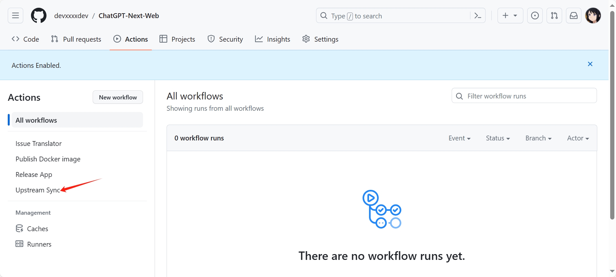Open the notifications inbox icon

click(x=574, y=15)
